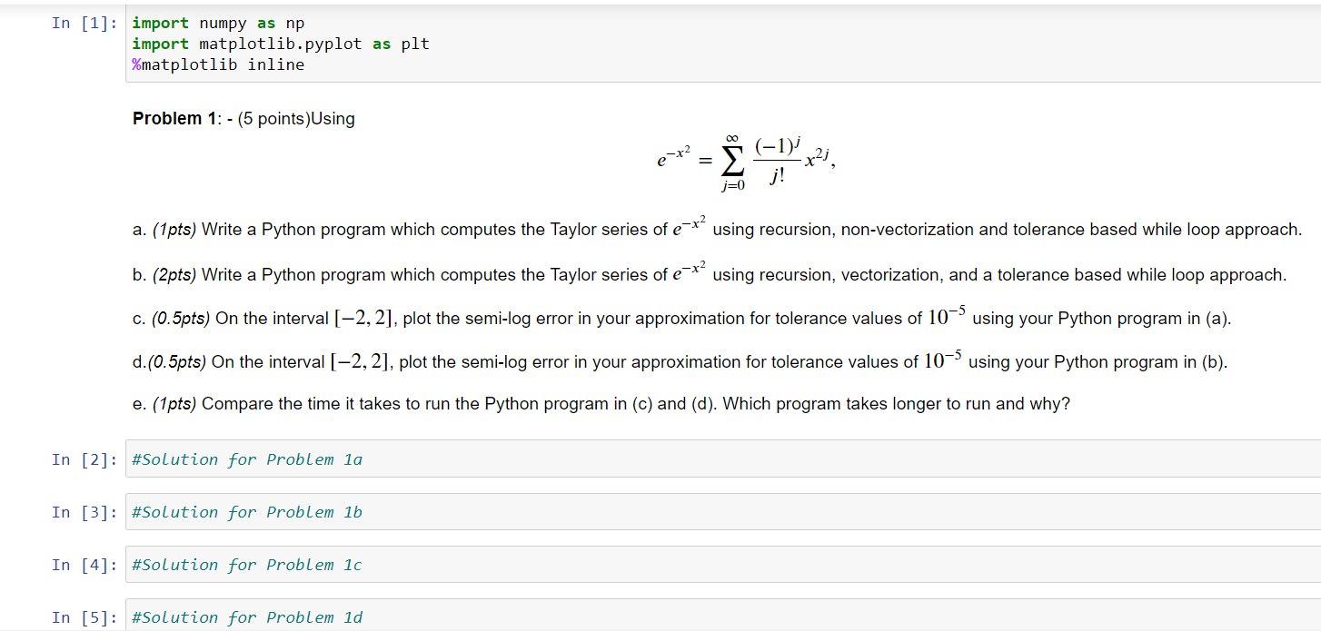Place cursor in the Solution for Problem 1a cell
Viewport: 1321px width, 631px height.
click(245, 459)
